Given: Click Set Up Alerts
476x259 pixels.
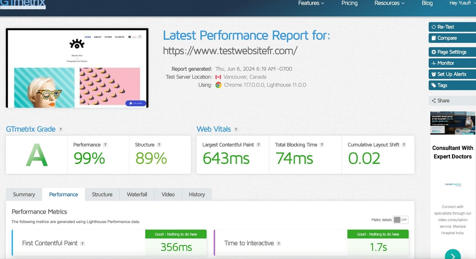Looking at the screenshot, I should click(452, 74).
